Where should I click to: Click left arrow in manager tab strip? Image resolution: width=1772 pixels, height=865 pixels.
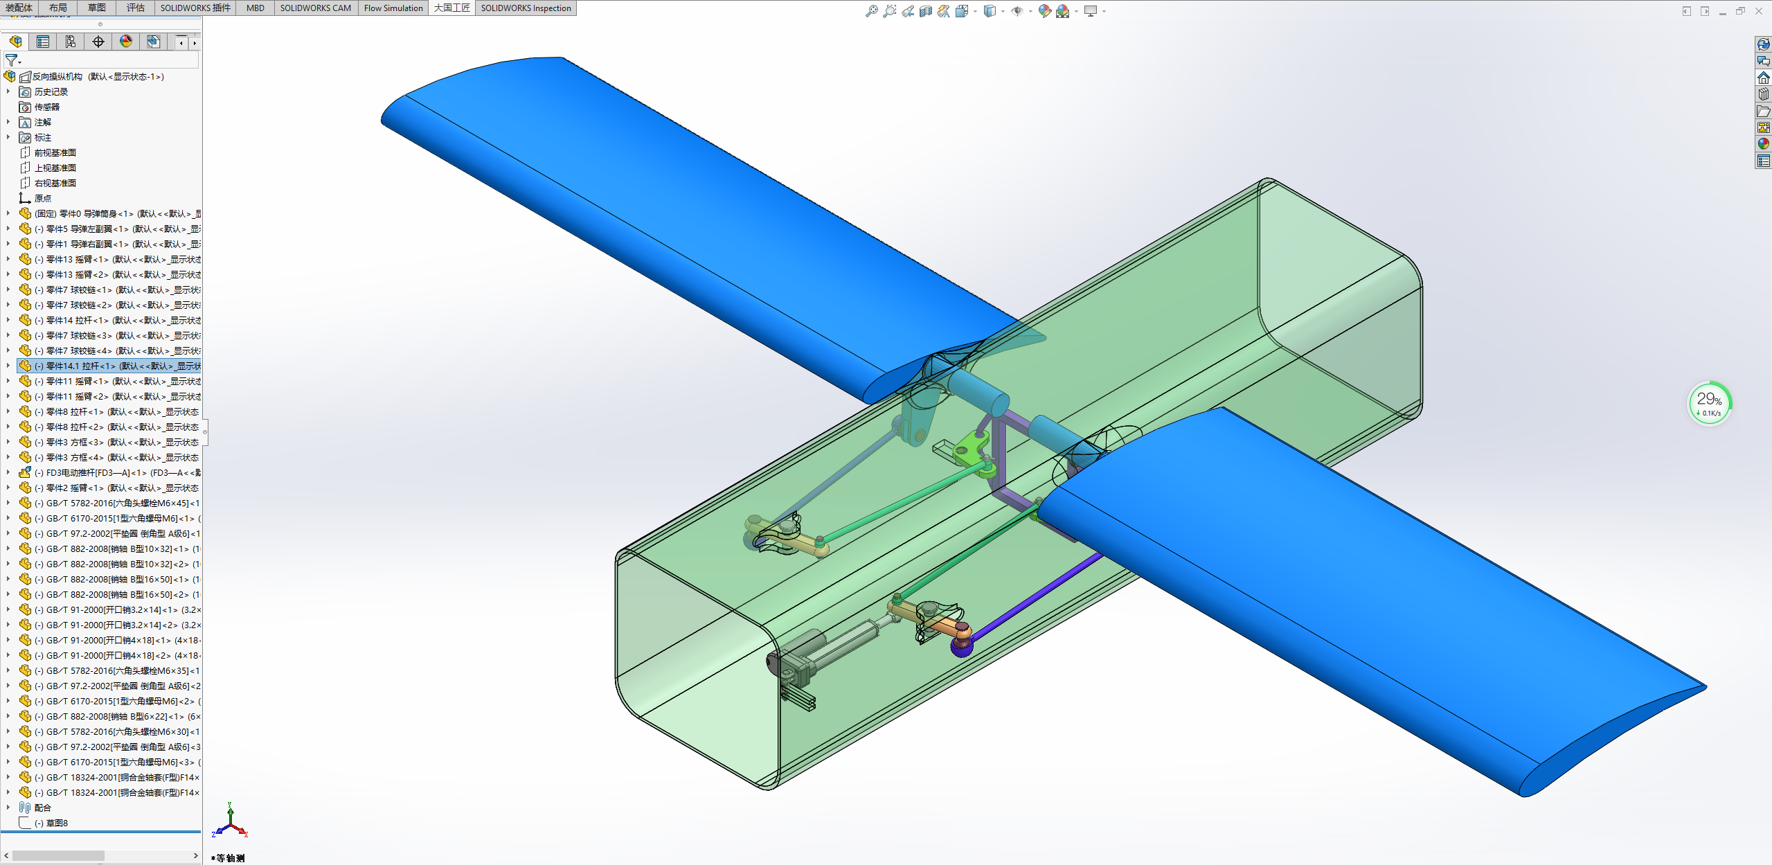pyautogui.click(x=181, y=43)
